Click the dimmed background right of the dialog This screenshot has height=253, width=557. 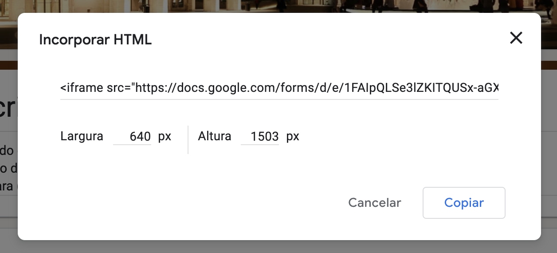coord(549,133)
